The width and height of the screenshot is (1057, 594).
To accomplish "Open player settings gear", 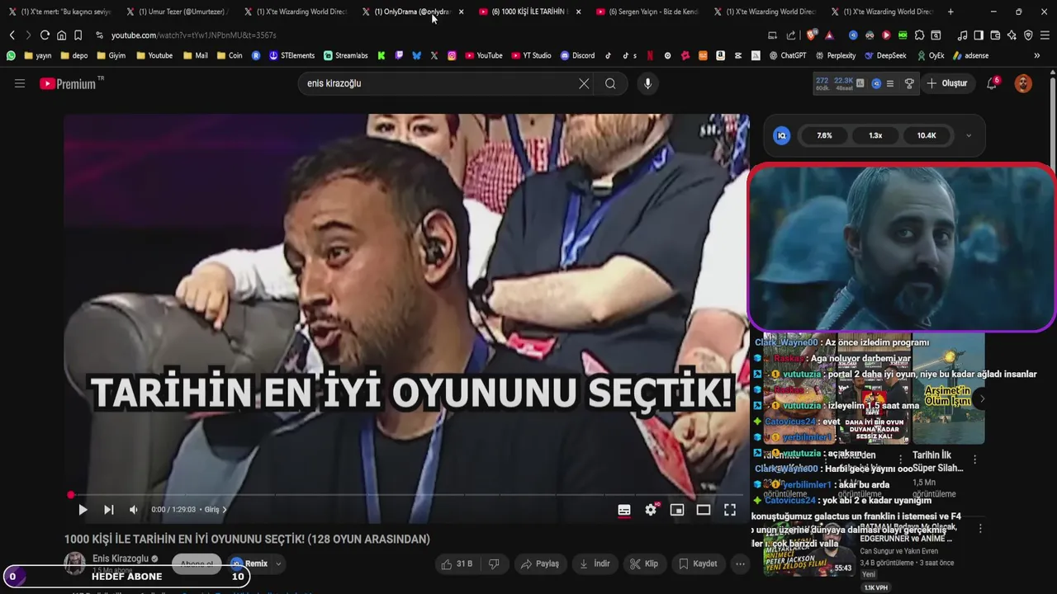I will pos(651,510).
